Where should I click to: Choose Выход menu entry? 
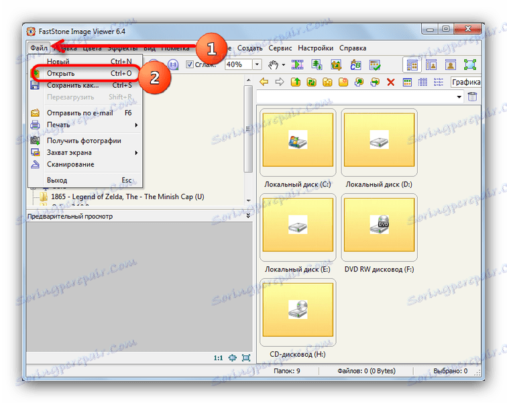click(86, 180)
